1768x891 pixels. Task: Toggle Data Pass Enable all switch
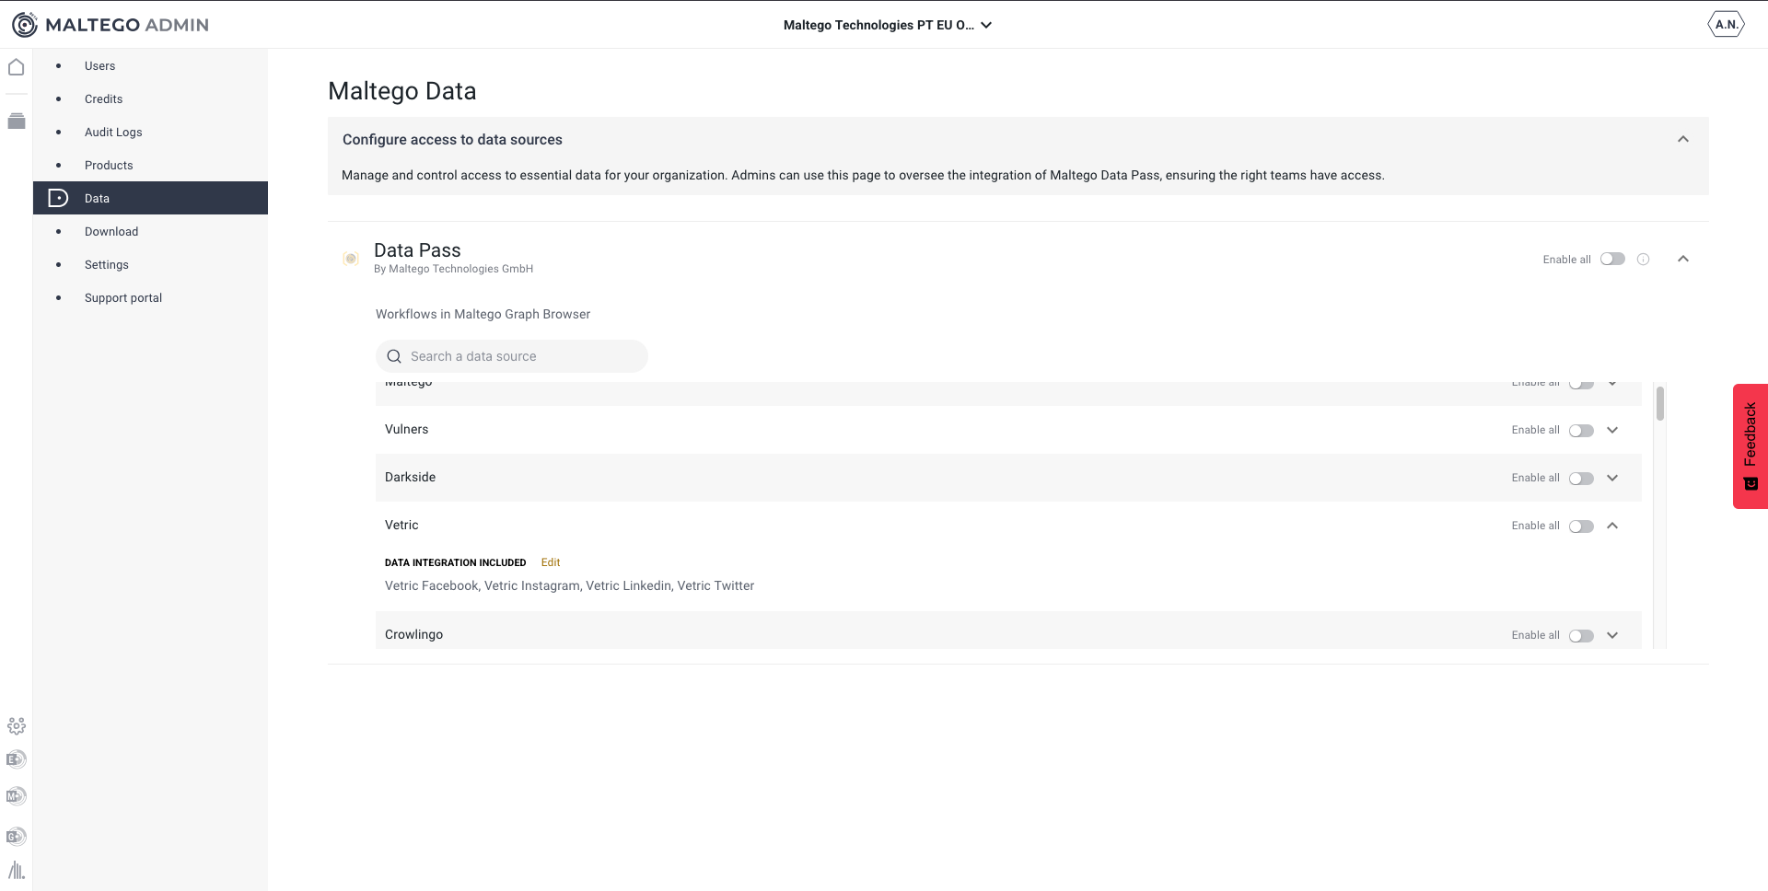pos(1612,260)
